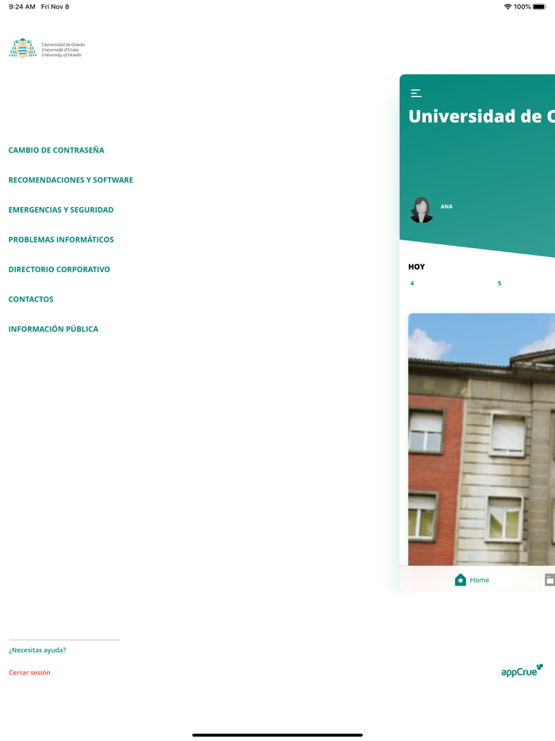The image size is (555, 741).
Task: Select the Home tab icon
Action: (461, 580)
